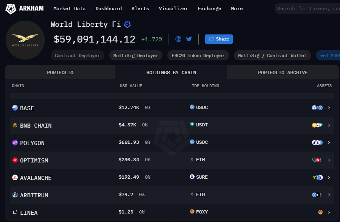The width and height of the screenshot is (340, 222).
Task: Click the Share button
Action: point(219,39)
